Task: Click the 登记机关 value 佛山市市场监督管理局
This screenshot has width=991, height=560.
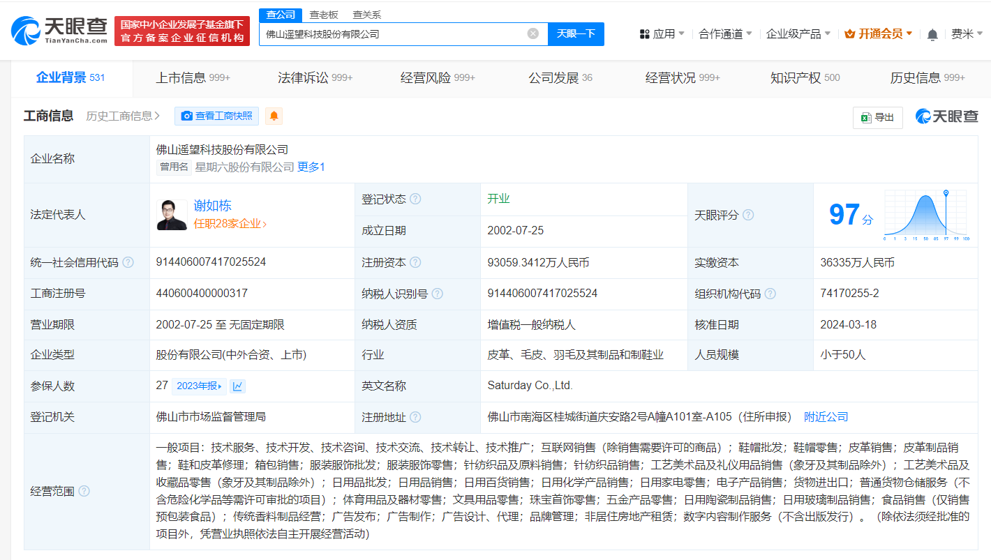Action: [x=211, y=417]
